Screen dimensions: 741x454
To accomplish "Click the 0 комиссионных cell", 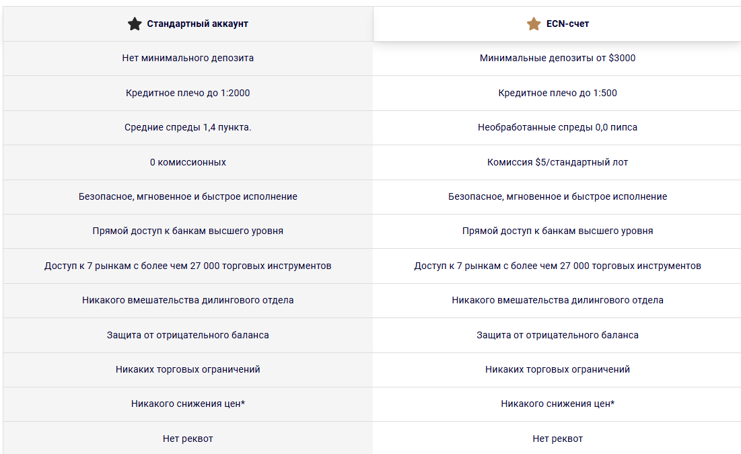I will [x=188, y=162].
